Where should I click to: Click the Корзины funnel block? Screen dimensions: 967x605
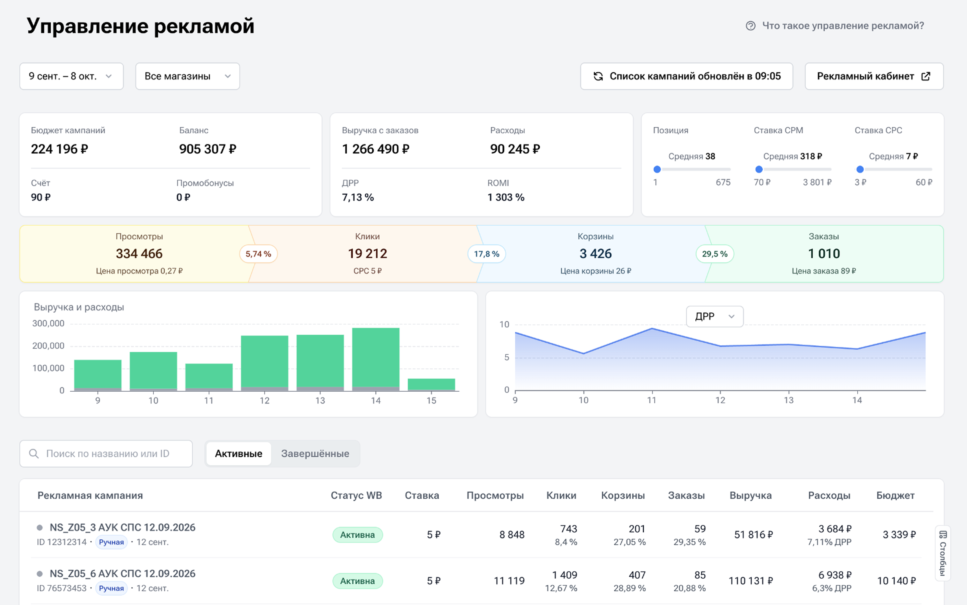tap(595, 254)
